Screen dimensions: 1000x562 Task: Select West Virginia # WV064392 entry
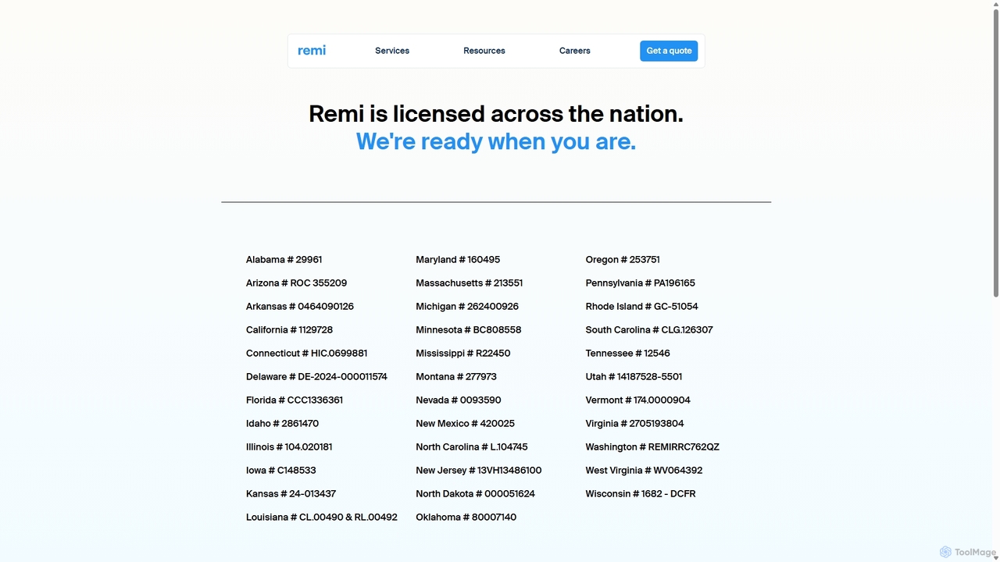click(644, 471)
